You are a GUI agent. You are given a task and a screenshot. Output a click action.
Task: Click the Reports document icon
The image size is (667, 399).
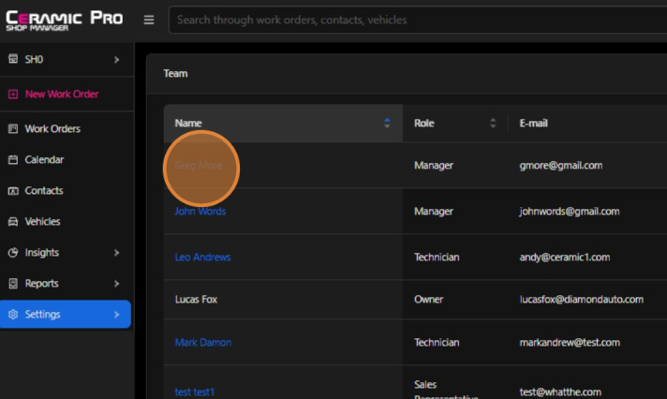tap(13, 283)
